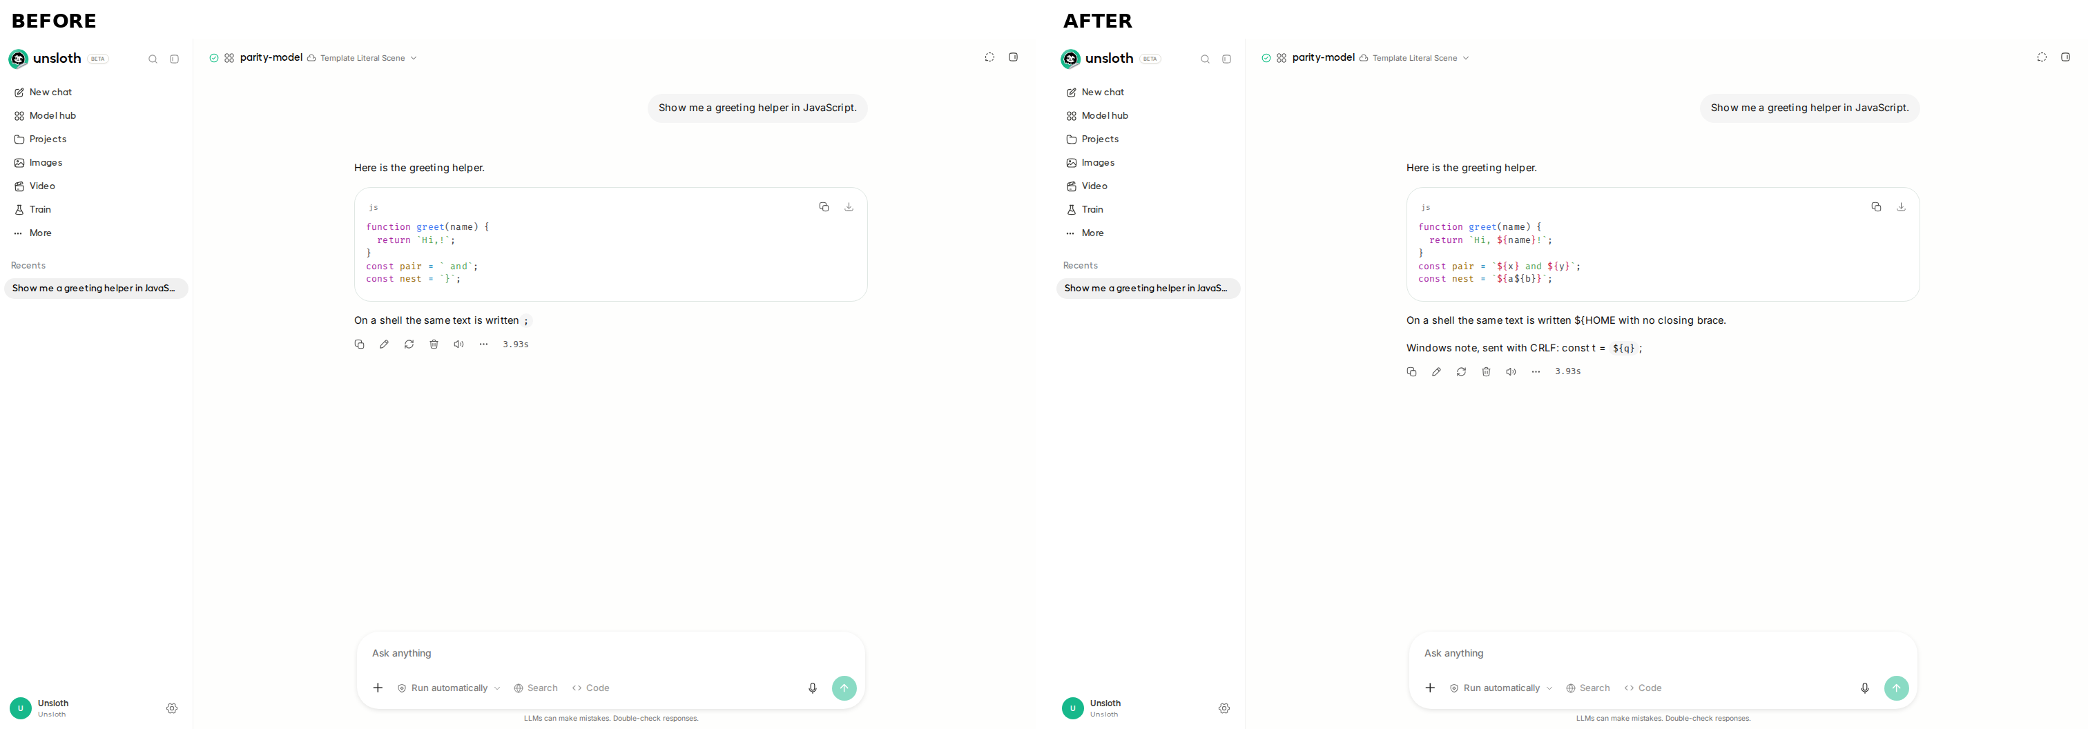The image size is (2088, 729).
Task: Click the microphone icon in the AFTER panel
Action: pyautogui.click(x=1864, y=688)
